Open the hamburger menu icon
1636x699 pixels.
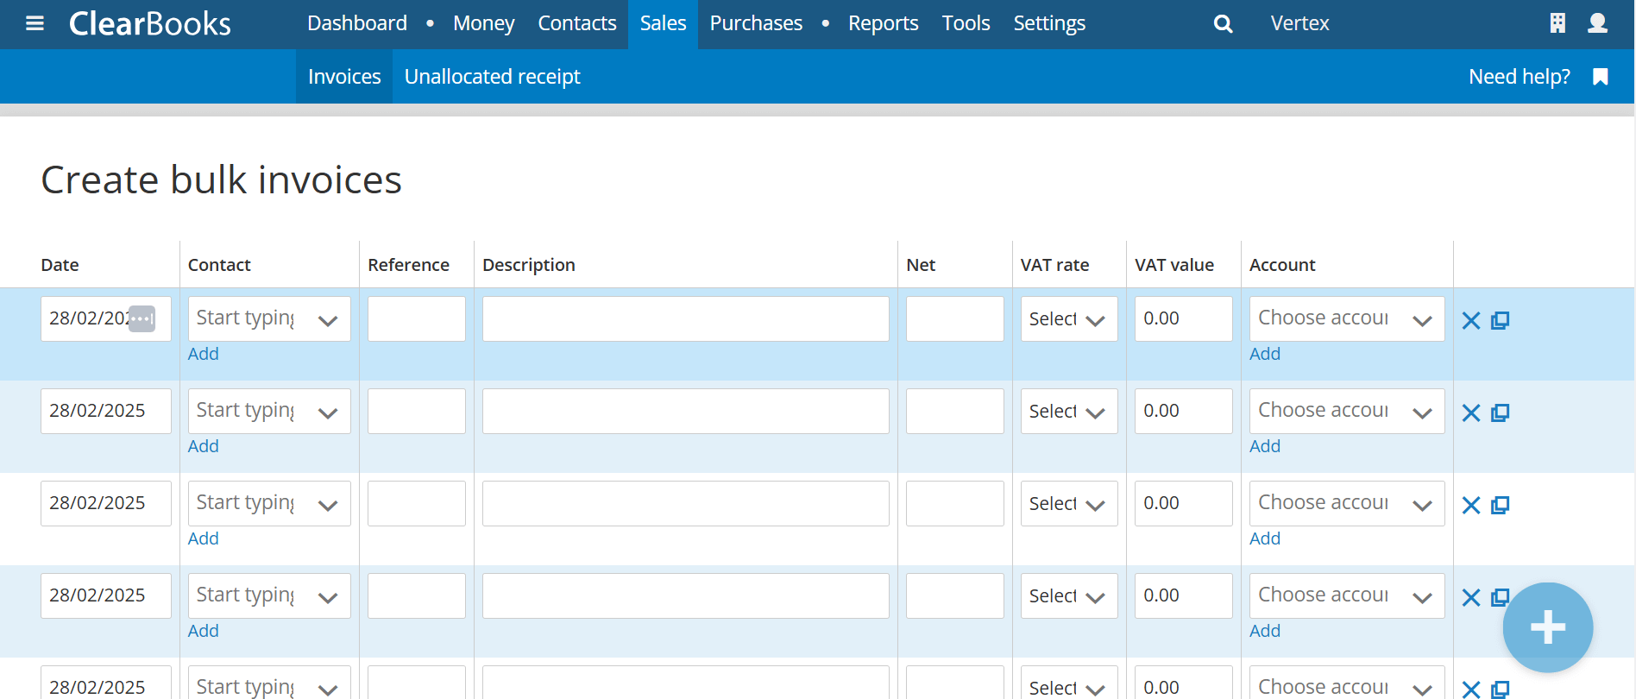35,23
